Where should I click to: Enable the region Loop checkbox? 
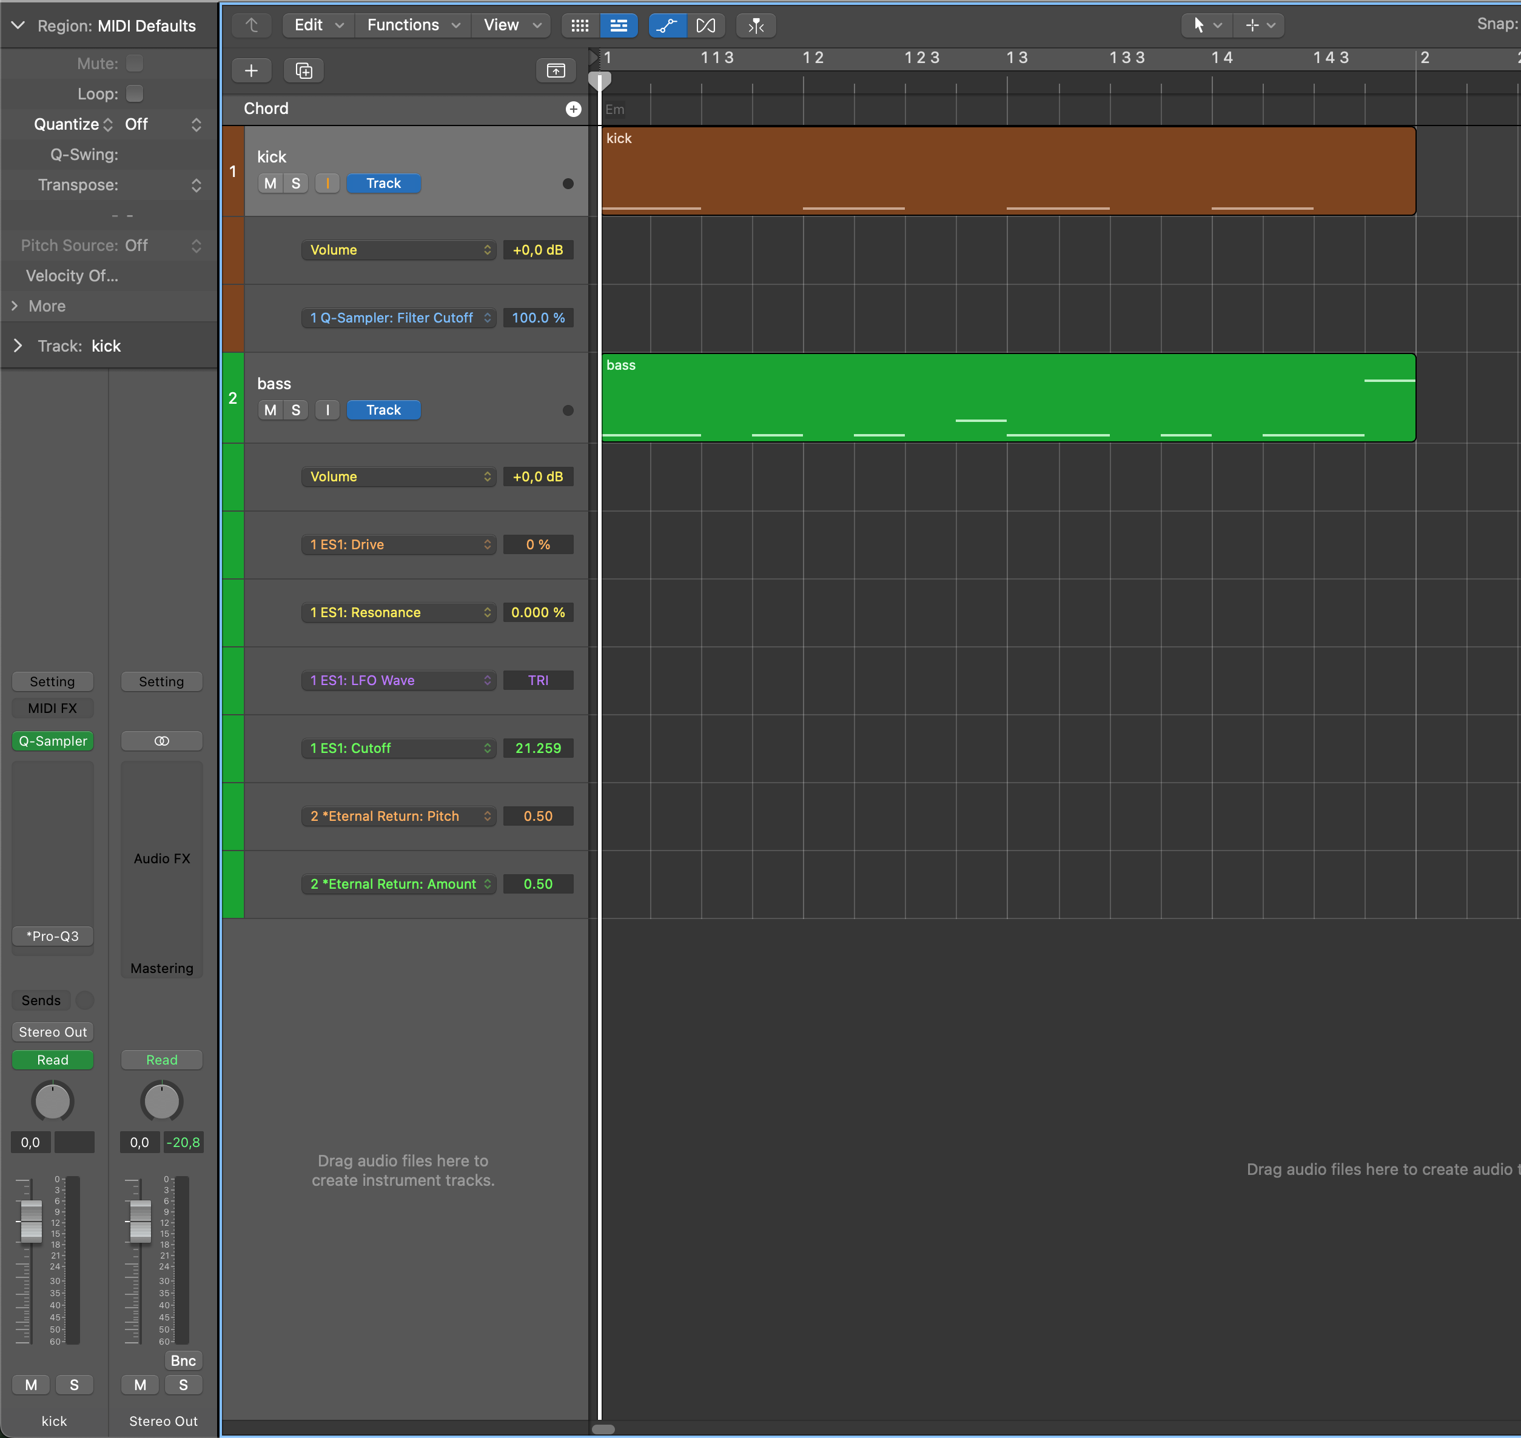(x=134, y=93)
